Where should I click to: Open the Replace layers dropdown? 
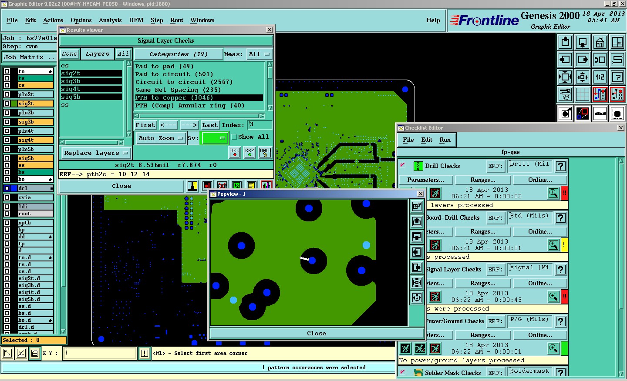[95, 153]
